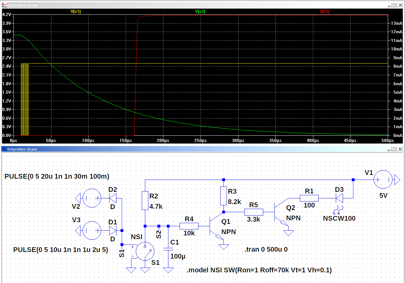Screen dimensions: 405x283
Task: Click the V(s1) trace label
Action: 75,11
